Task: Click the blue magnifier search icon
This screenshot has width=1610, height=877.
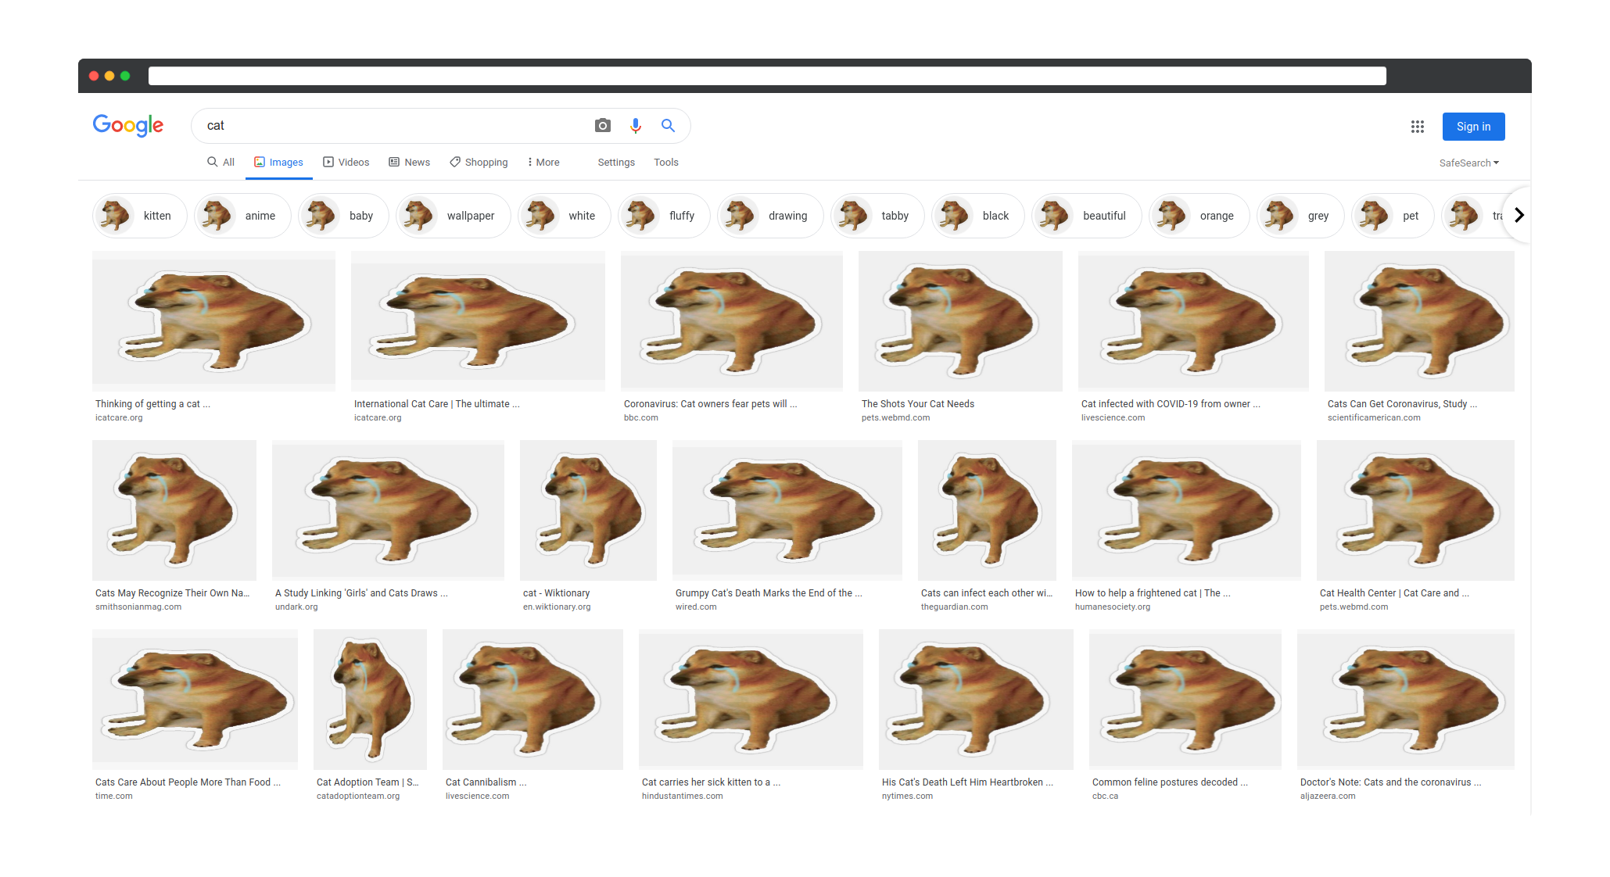Action: point(668,126)
